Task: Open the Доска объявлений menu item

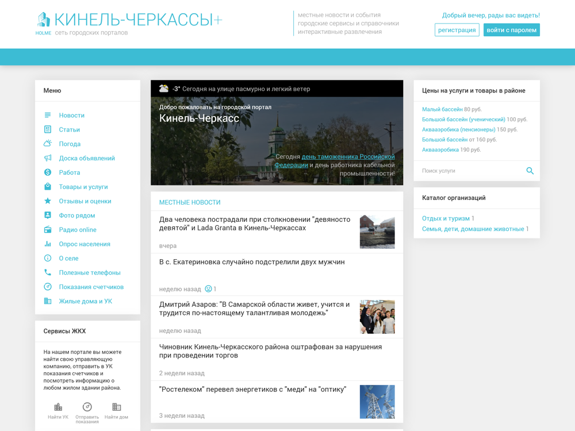Action: [x=87, y=158]
